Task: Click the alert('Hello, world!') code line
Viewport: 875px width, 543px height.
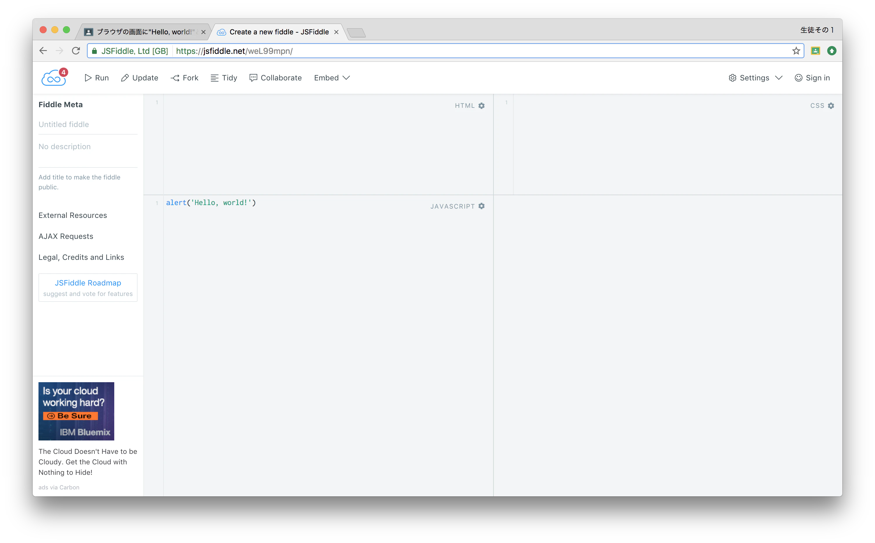Action: 211,202
